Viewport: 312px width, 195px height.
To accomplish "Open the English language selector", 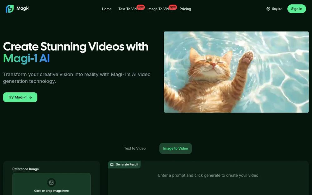I will 274,9.
